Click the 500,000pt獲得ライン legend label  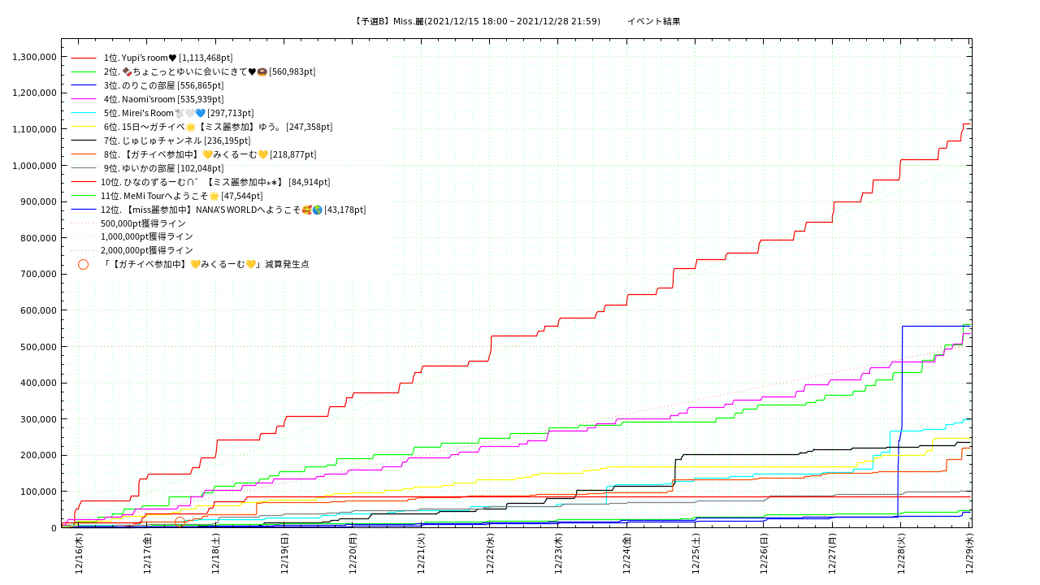[143, 223]
